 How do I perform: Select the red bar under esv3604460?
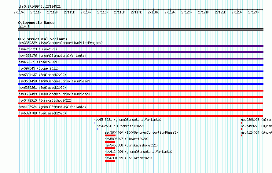[x=110, y=135]
